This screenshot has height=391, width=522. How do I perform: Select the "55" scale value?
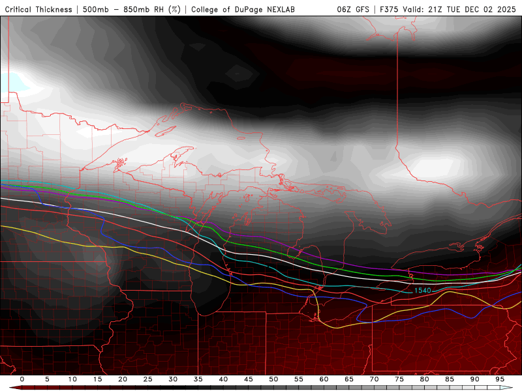(299, 379)
